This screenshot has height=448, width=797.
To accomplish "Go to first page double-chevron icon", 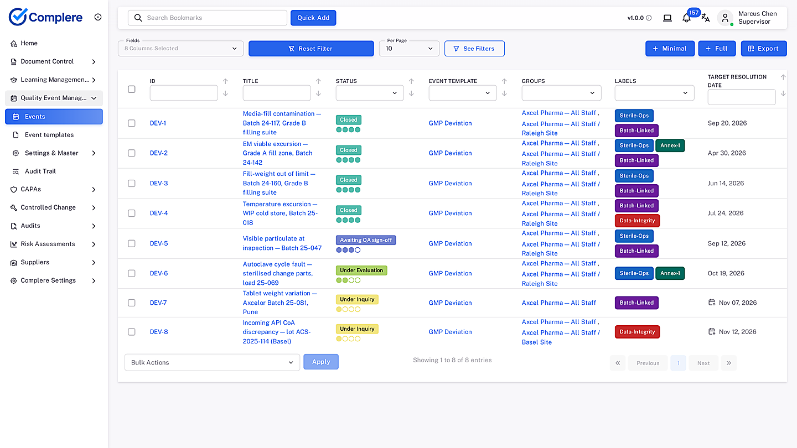I will [x=618, y=363].
